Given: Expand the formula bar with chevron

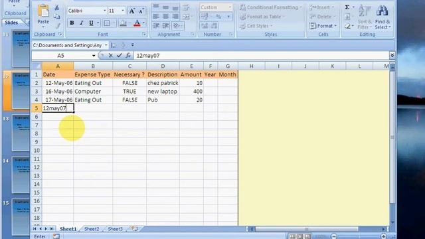Looking at the screenshot, I should (x=392, y=55).
